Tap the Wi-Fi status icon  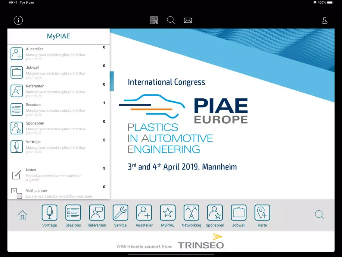point(315,3)
